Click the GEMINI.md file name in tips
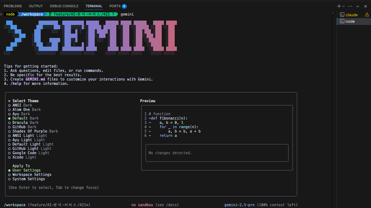This screenshot has width=371, height=208. click(35, 79)
